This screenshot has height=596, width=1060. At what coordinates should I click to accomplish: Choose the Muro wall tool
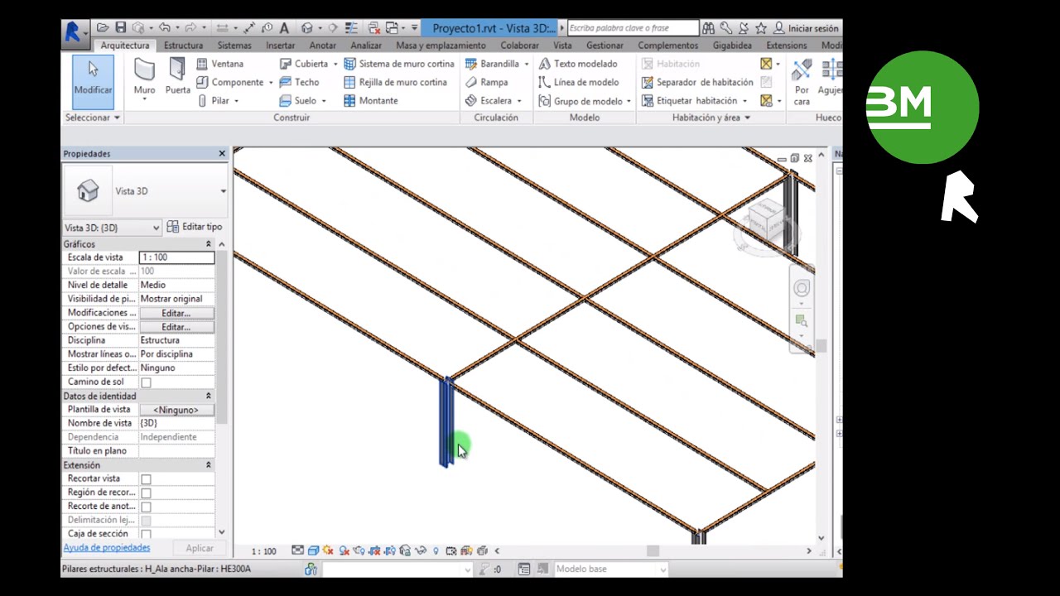[x=144, y=79]
